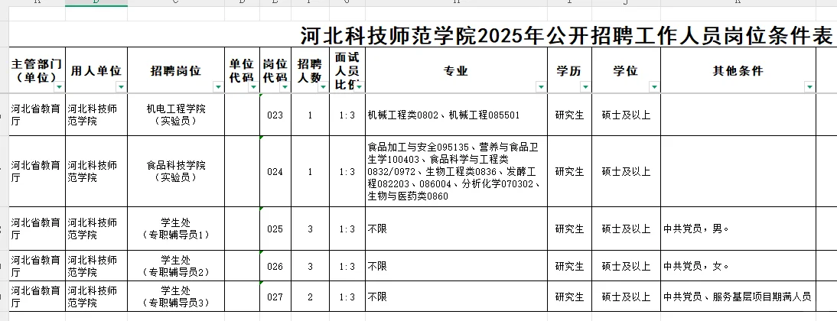Click recruit count 3 in row 026
Viewport: 837px width, 321px height.
310,265
